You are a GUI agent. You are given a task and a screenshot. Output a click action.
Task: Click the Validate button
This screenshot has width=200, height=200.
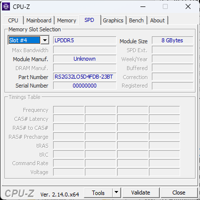141,193
